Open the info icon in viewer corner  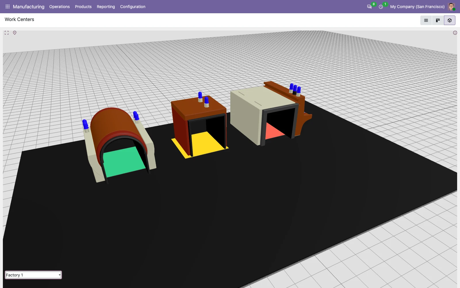pyautogui.click(x=455, y=33)
